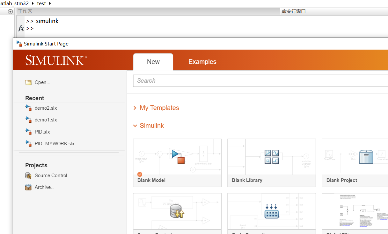Click the fx function browser icon
388x234 pixels.
point(21,28)
